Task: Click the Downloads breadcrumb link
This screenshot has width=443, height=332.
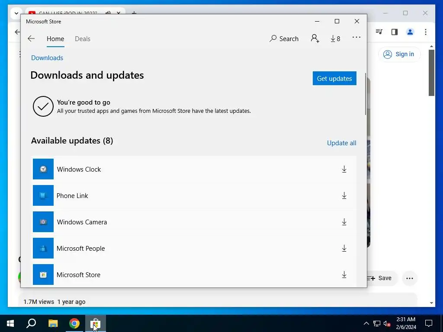Action: [x=47, y=57]
